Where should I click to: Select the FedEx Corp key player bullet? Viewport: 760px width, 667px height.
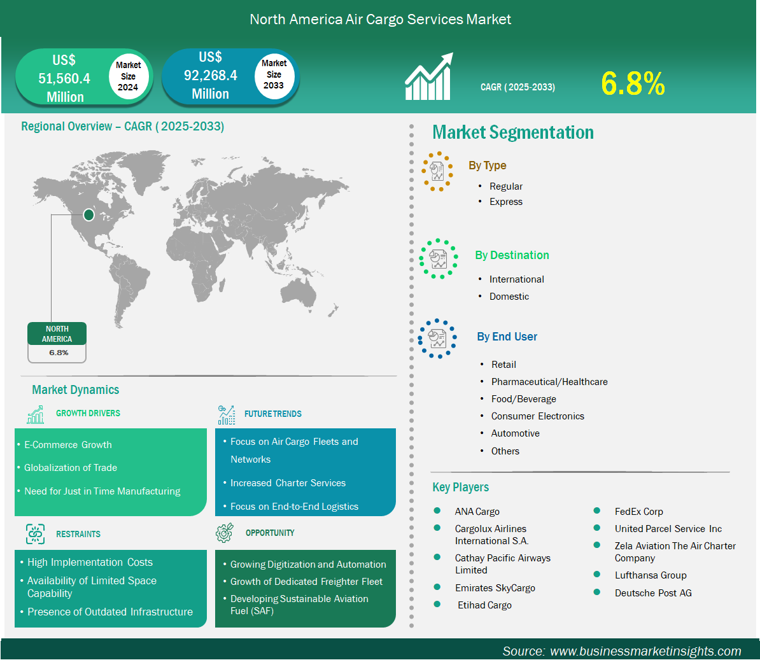coord(597,511)
